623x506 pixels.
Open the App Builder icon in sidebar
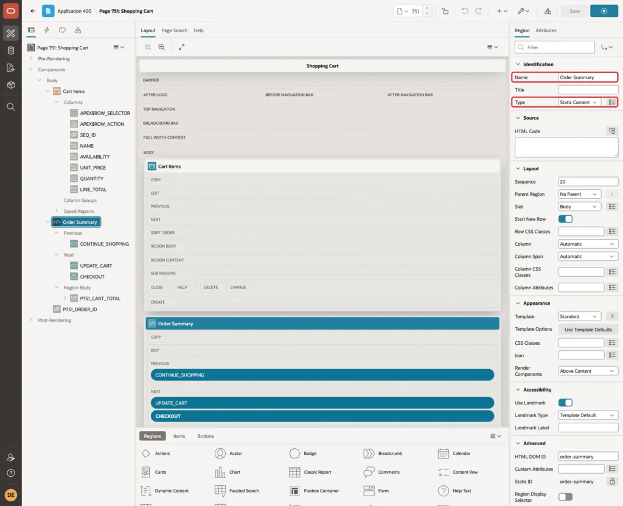click(11, 33)
